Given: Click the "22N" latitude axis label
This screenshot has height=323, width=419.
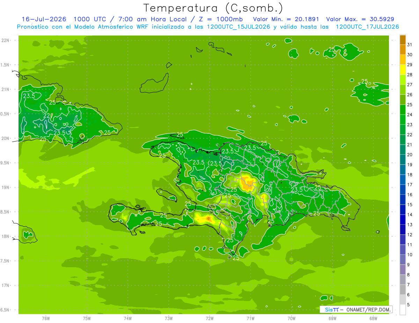Looking at the screenshot, I should (x=5, y=40).
